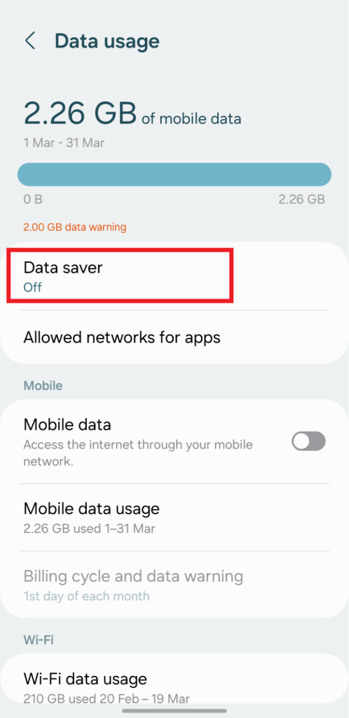Open Wi-Fi data usage details
Image resolution: width=349 pixels, height=718 pixels.
pyautogui.click(x=174, y=686)
